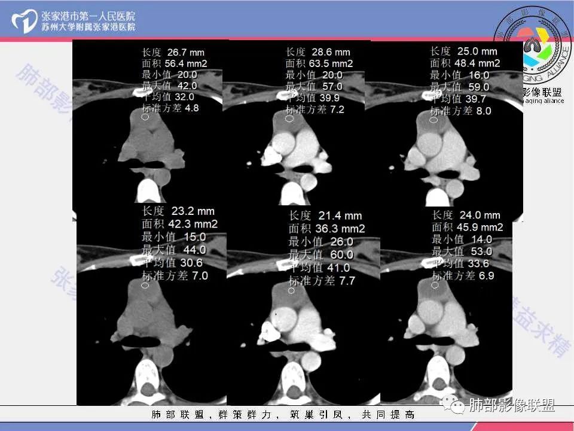The width and height of the screenshot is (574, 431).
Task: Click the value 平均值 32.0
Action: coord(168,97)
